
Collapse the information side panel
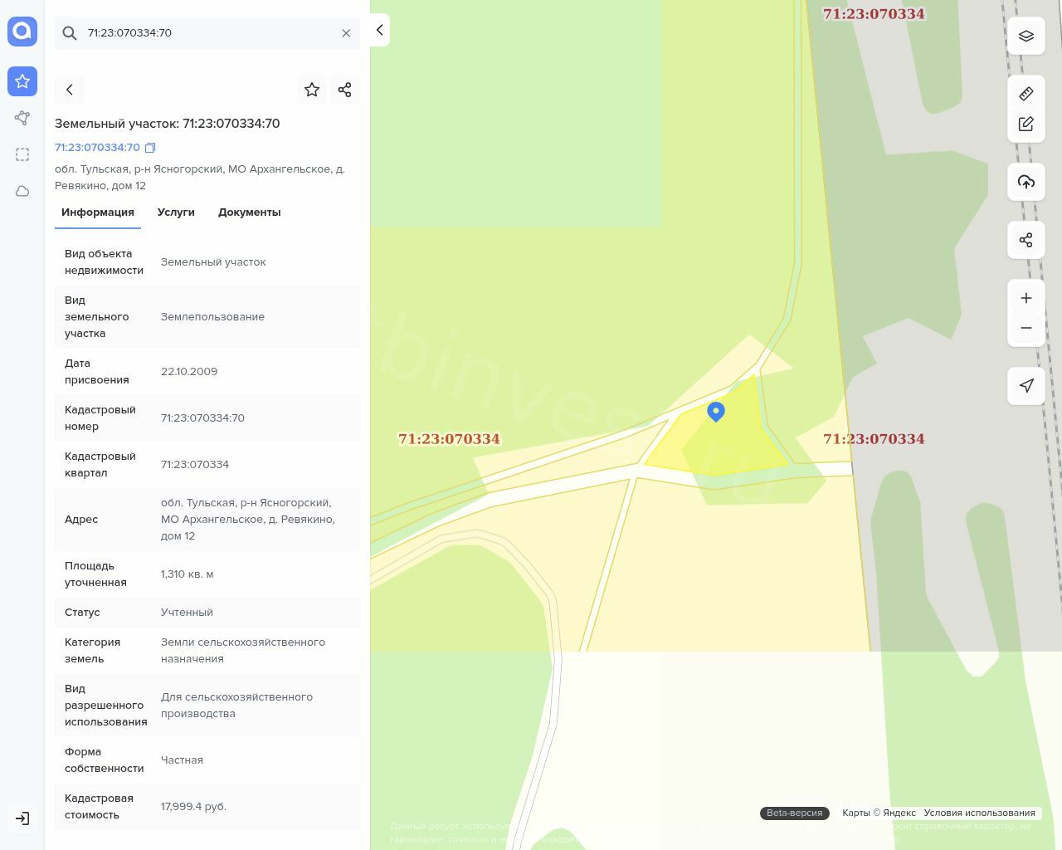(379, 30)
